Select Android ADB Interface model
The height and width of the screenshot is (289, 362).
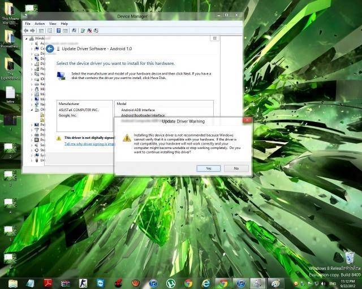pos(138,110)
